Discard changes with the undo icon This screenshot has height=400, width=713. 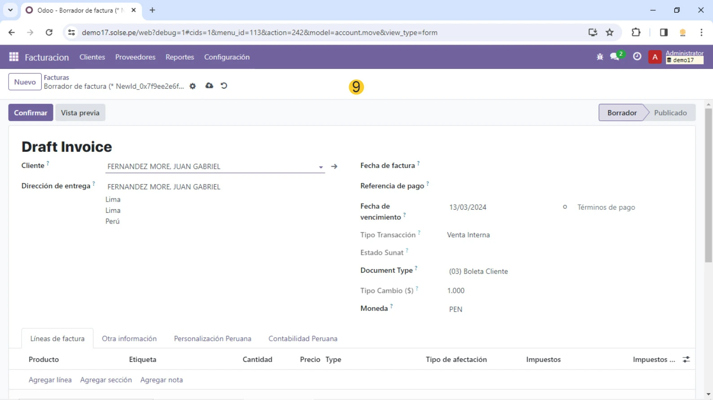pyautogui.click(x=224, y=86)
